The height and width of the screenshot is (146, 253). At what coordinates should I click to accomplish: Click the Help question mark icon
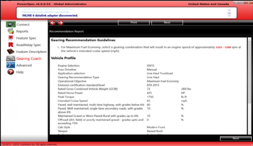coord(11,72)
